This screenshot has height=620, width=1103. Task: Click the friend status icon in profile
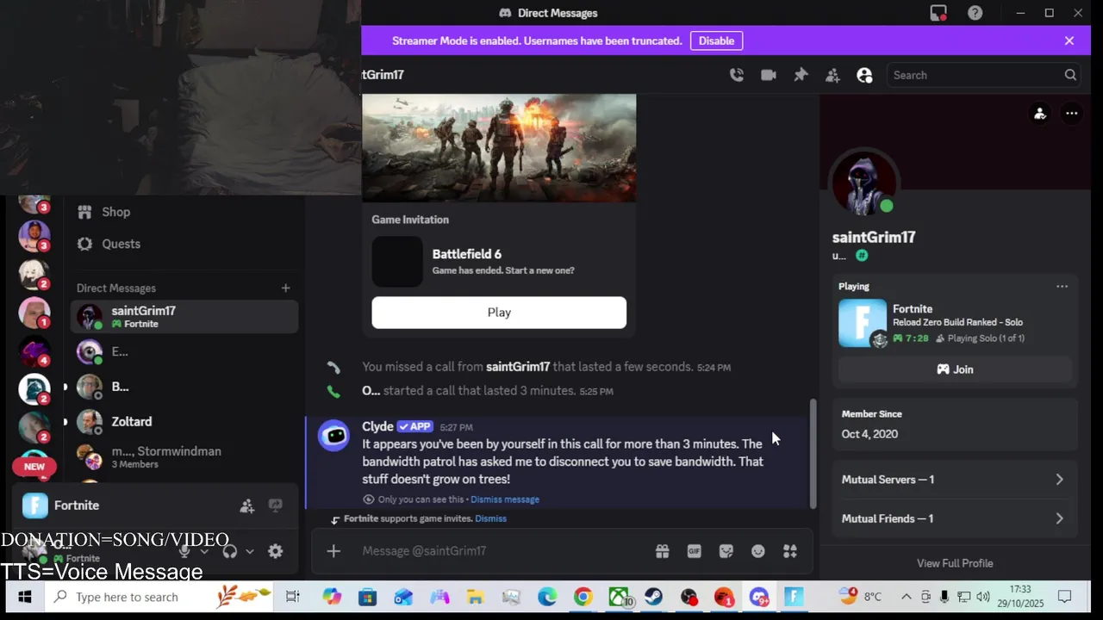[x=1040, y=114]
